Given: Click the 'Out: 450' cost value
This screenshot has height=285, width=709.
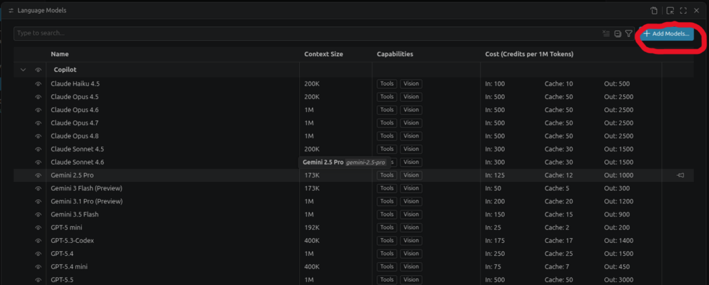Looking at the screenshot, I should (x=617, y=267).
